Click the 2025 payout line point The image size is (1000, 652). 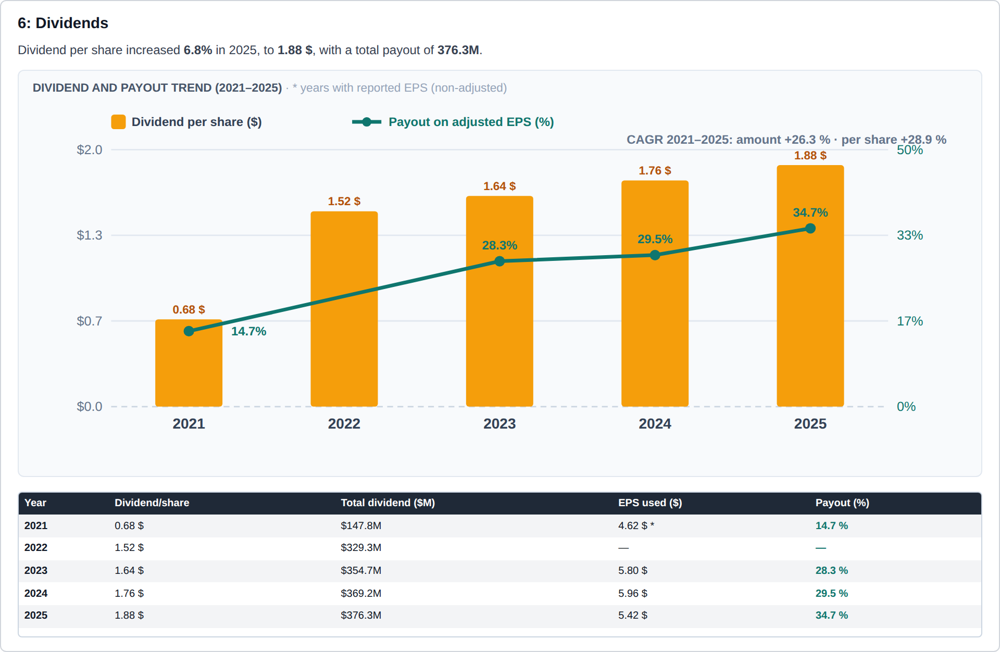tap(810, 229)
